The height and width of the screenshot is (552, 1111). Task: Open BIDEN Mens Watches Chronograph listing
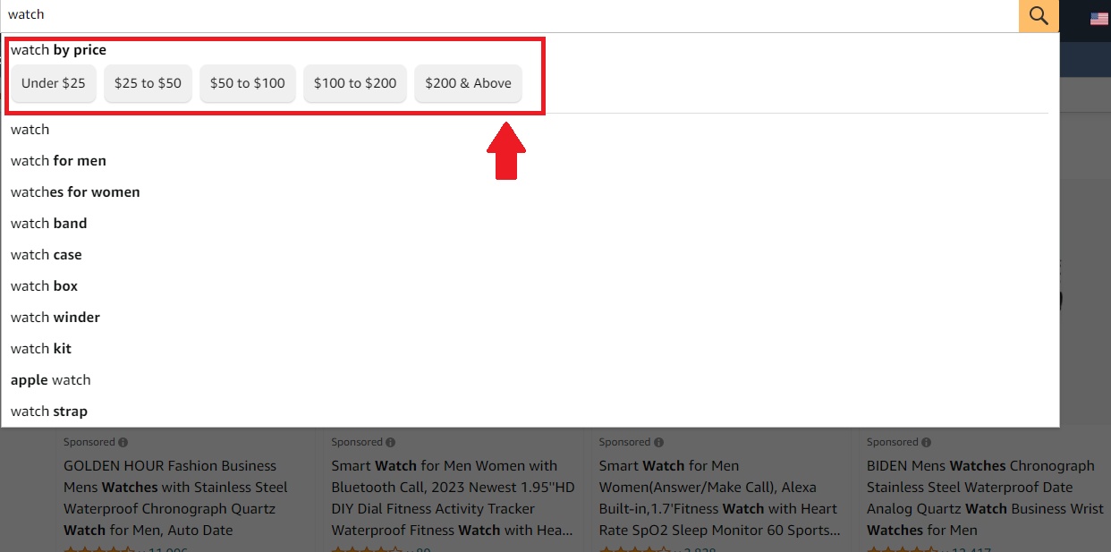(985, 498)
